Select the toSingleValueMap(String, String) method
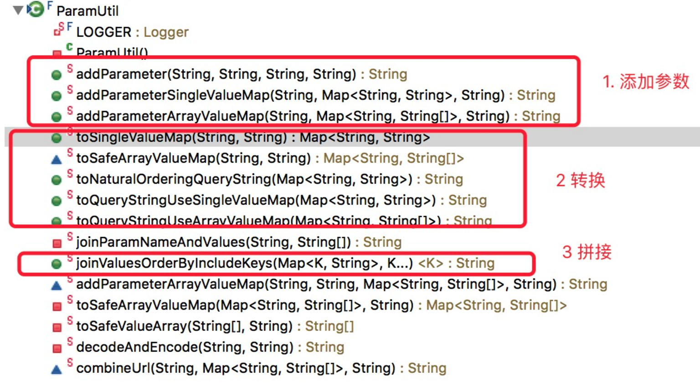Image resolution: width=700 pixels, height=386 pixels. pos(253,137)
